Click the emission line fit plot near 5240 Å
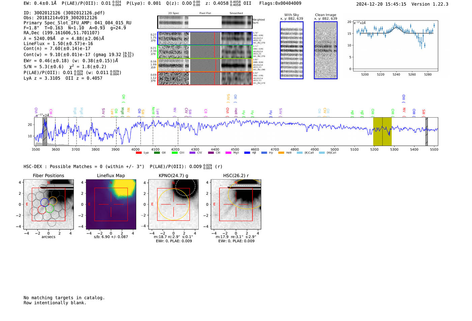The width and height of the screenshot is (472, 321). [395, 45]
